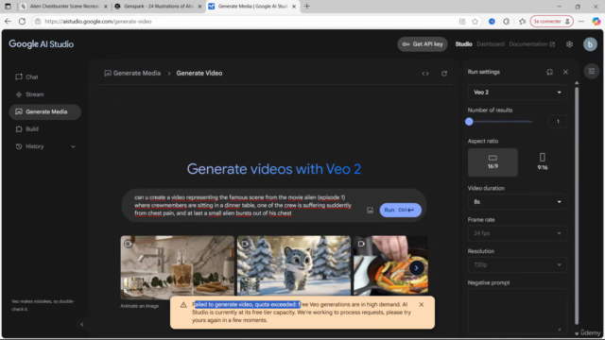
Task: Bookmark this page with star icon
Action: (475, 22)
